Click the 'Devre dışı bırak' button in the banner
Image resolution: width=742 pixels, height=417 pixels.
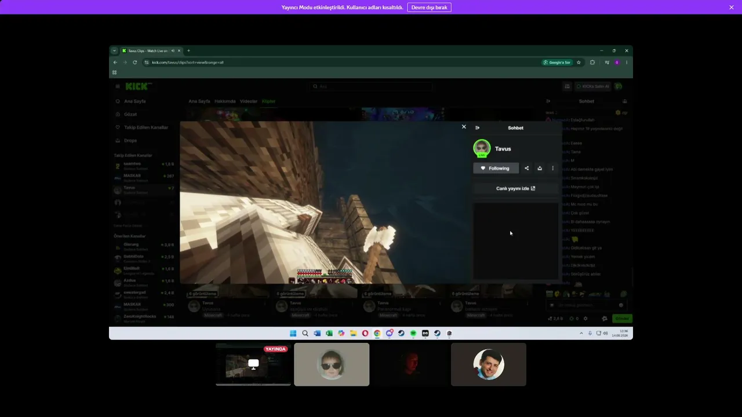[429, 8]
